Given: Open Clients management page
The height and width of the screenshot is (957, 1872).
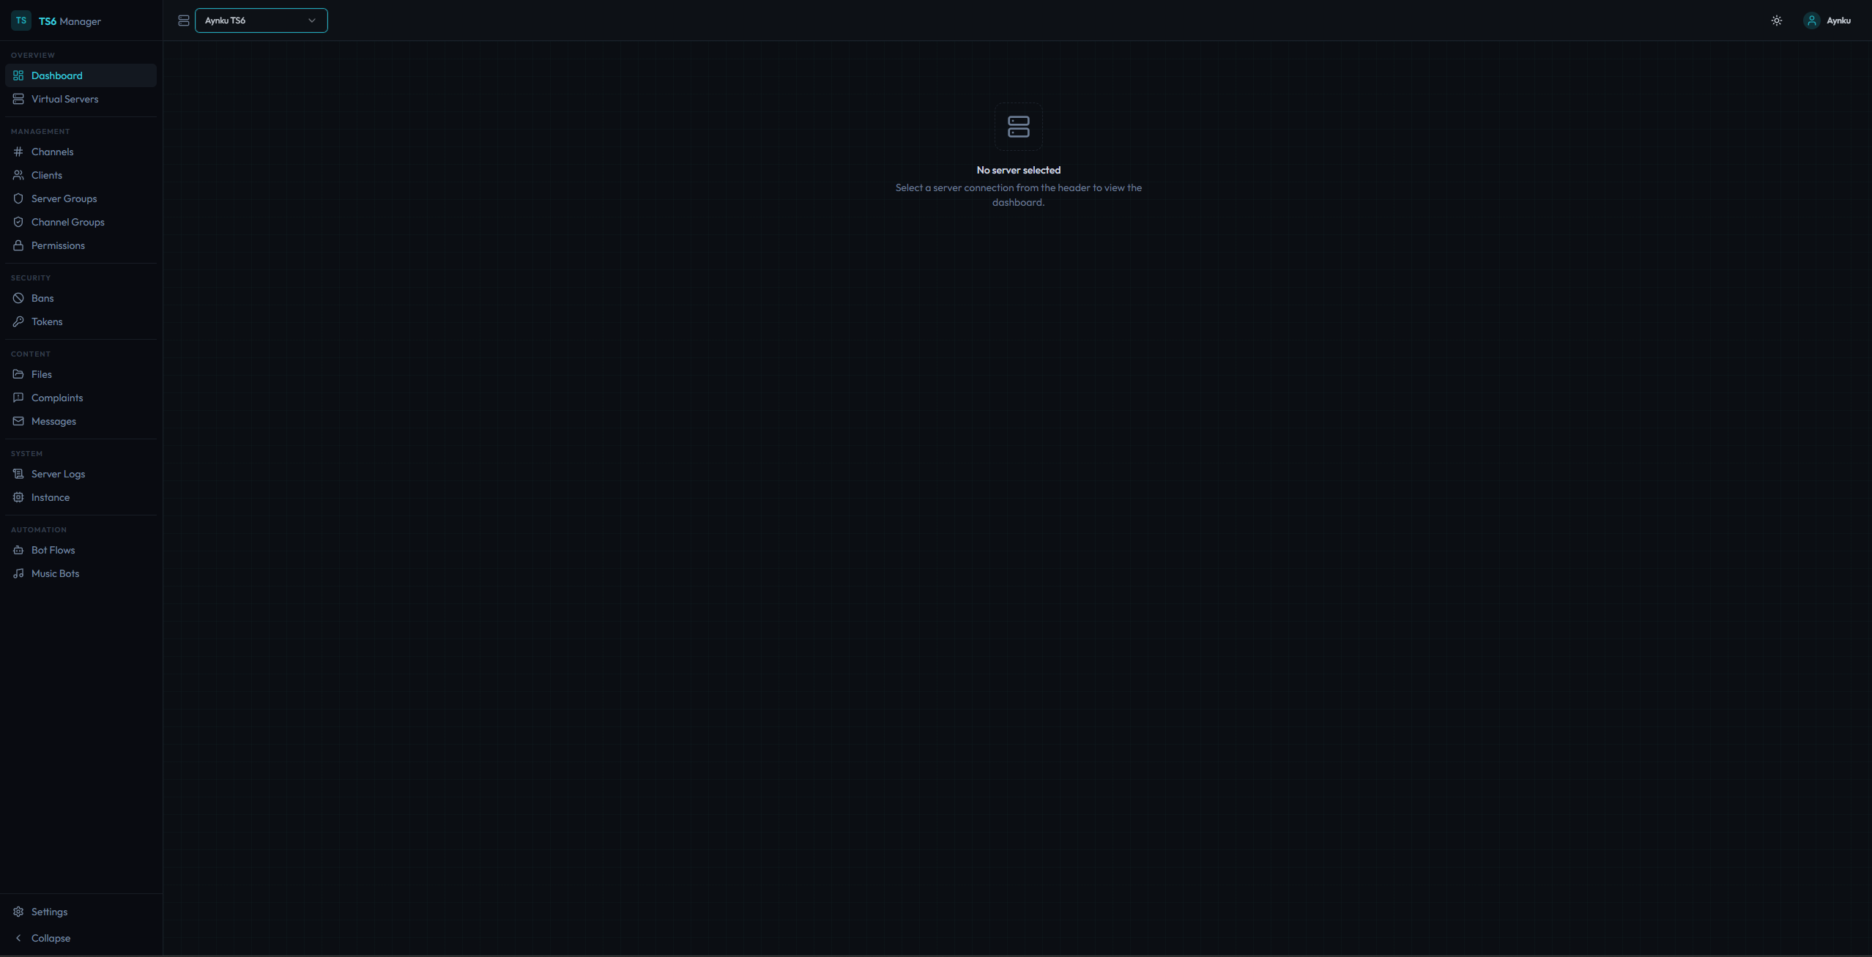Looking at the screenshot, I should 47,175.
